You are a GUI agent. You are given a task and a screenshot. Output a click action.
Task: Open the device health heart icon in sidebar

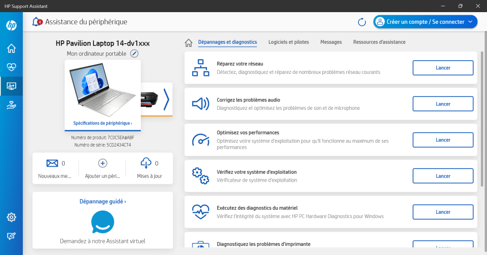pyautogui.click(x=11, y=67)
